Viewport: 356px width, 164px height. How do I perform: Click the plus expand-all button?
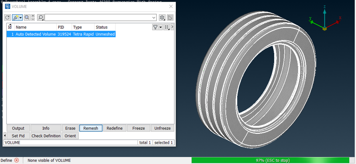pos(33,16)
